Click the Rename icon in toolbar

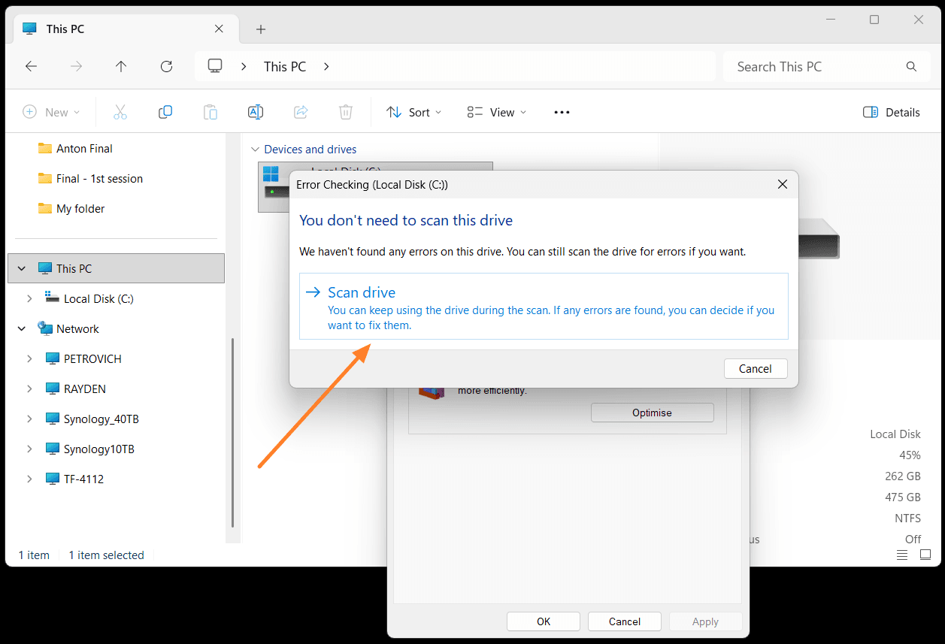coord(256,112)
